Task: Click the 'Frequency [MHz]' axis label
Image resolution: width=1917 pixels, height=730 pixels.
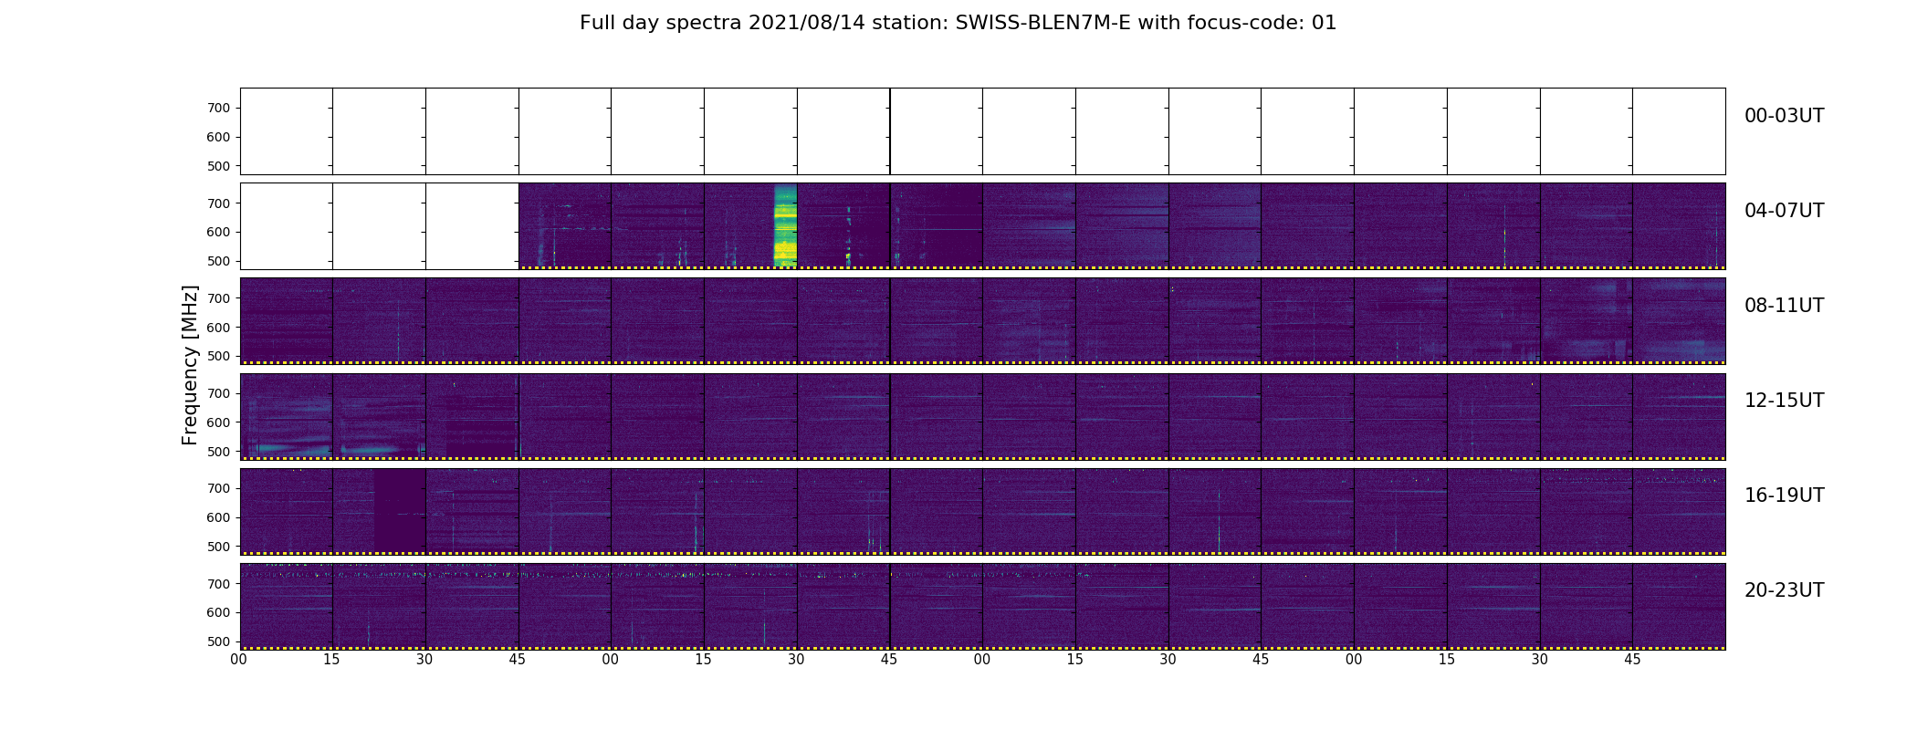Action: 190,365
